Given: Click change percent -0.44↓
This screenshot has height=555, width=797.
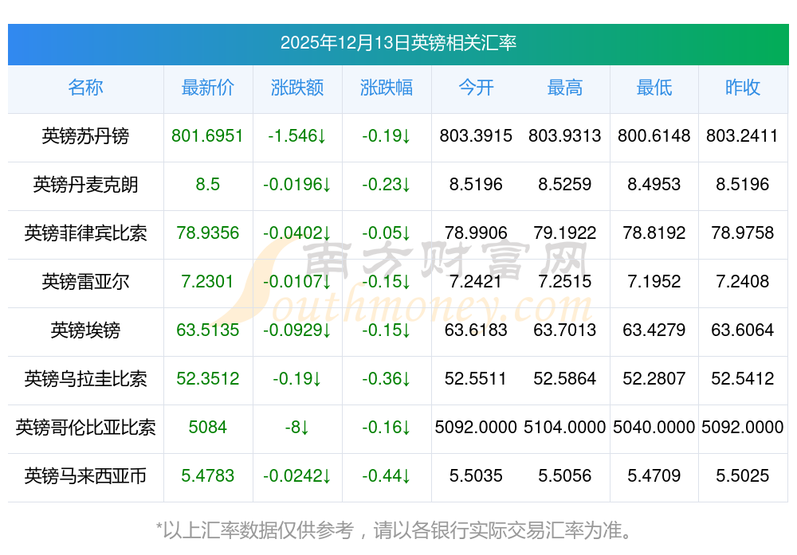Looking at the screenshot, I should [x=387, y=476].
